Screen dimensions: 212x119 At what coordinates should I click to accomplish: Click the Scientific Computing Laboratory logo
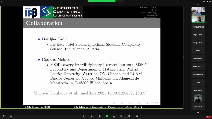[x=61, y=12]
